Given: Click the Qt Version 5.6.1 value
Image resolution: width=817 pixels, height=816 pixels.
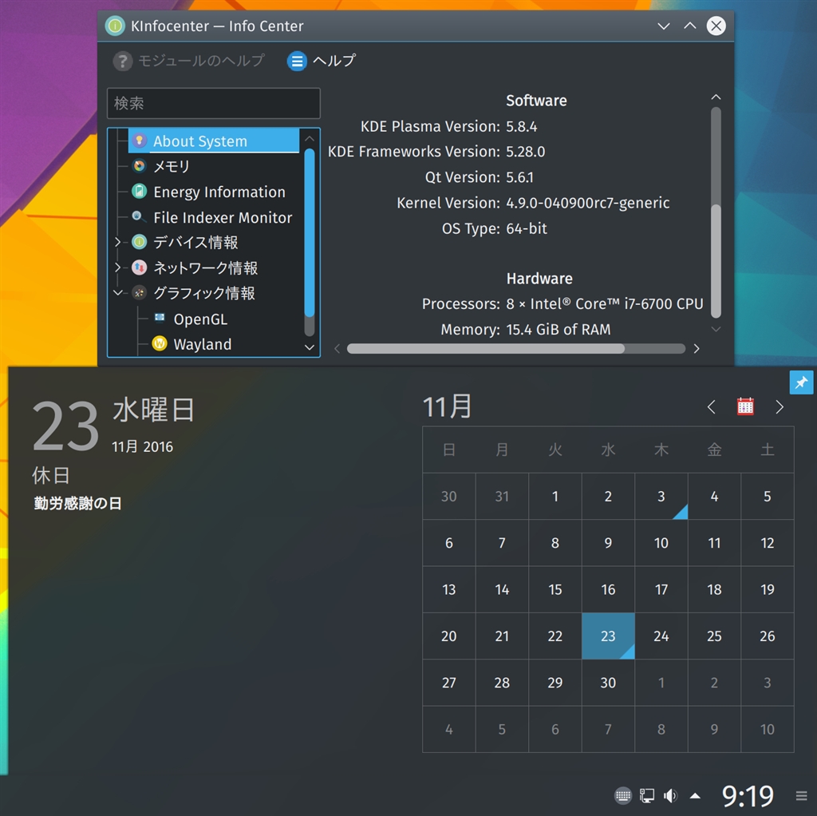Looking at the screenshot, I should click(519, 177).
